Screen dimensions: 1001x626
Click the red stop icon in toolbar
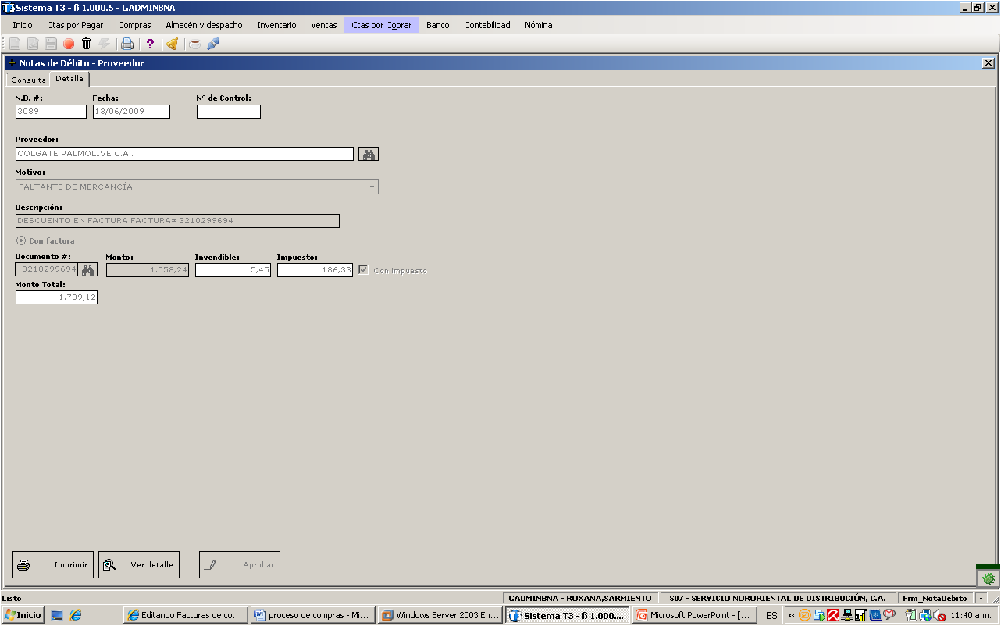[x=69, y=44]
